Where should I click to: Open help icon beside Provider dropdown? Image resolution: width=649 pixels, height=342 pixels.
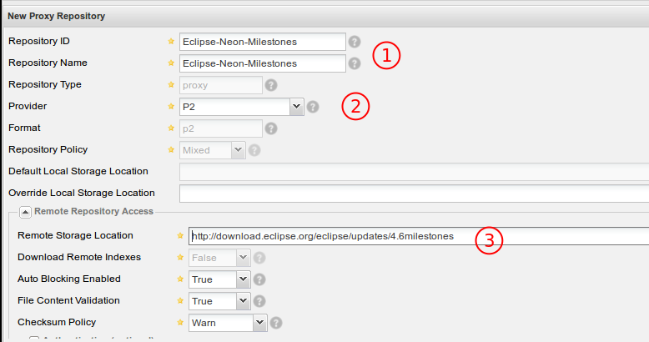pos(313,107)
